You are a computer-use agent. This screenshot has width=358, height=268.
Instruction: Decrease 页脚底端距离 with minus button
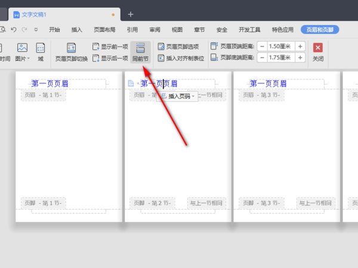tap(263, 58)
